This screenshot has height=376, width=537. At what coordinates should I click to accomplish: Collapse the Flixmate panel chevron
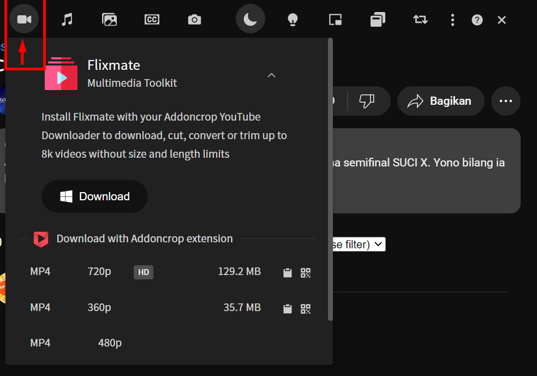[271, 75]
